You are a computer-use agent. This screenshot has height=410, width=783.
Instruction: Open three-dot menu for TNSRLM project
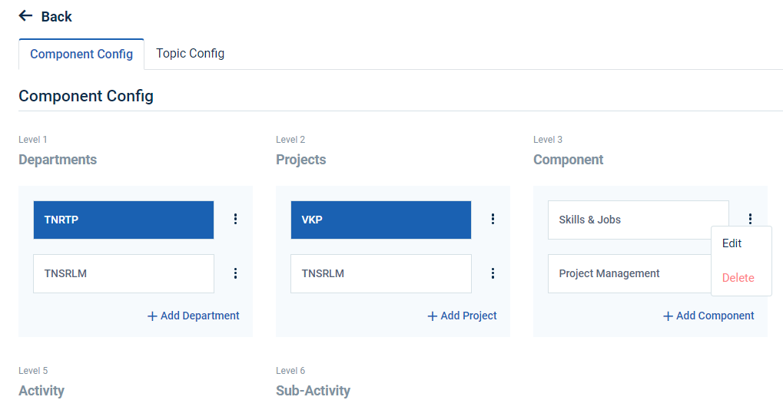[493, 273]
